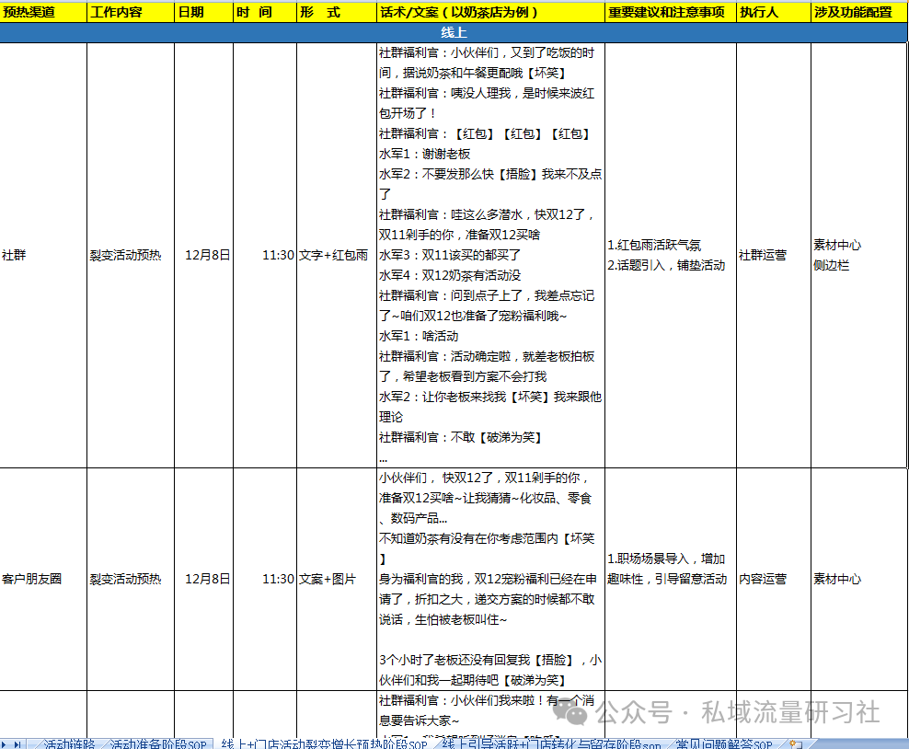Select 12月8日 in the 客户朋友圈 row
This screenshot has height=749, width=909.
coord(203,579)
